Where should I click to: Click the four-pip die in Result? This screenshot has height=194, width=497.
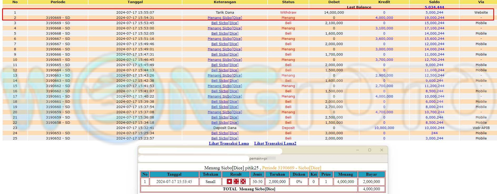(236, 181)
